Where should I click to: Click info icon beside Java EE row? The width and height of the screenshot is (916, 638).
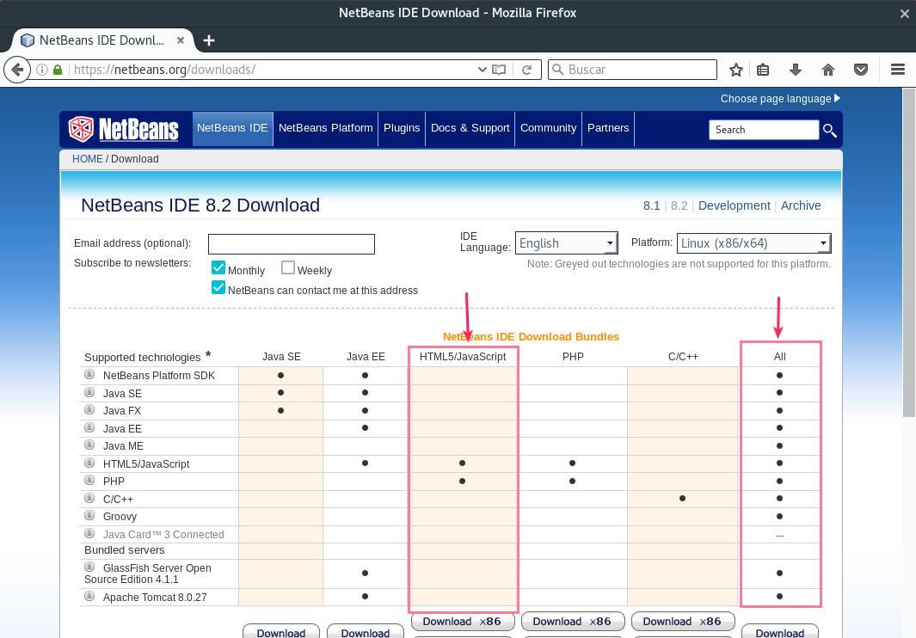89,427
